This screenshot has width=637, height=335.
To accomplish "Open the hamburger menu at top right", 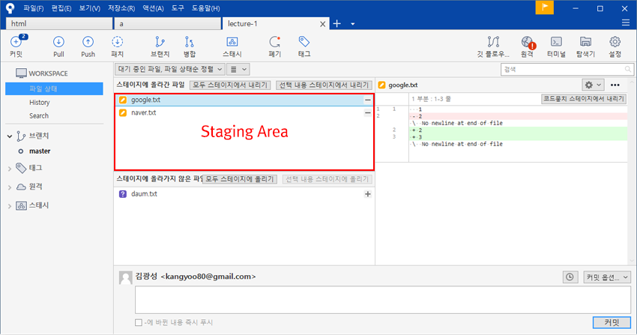I will point(626,23).
